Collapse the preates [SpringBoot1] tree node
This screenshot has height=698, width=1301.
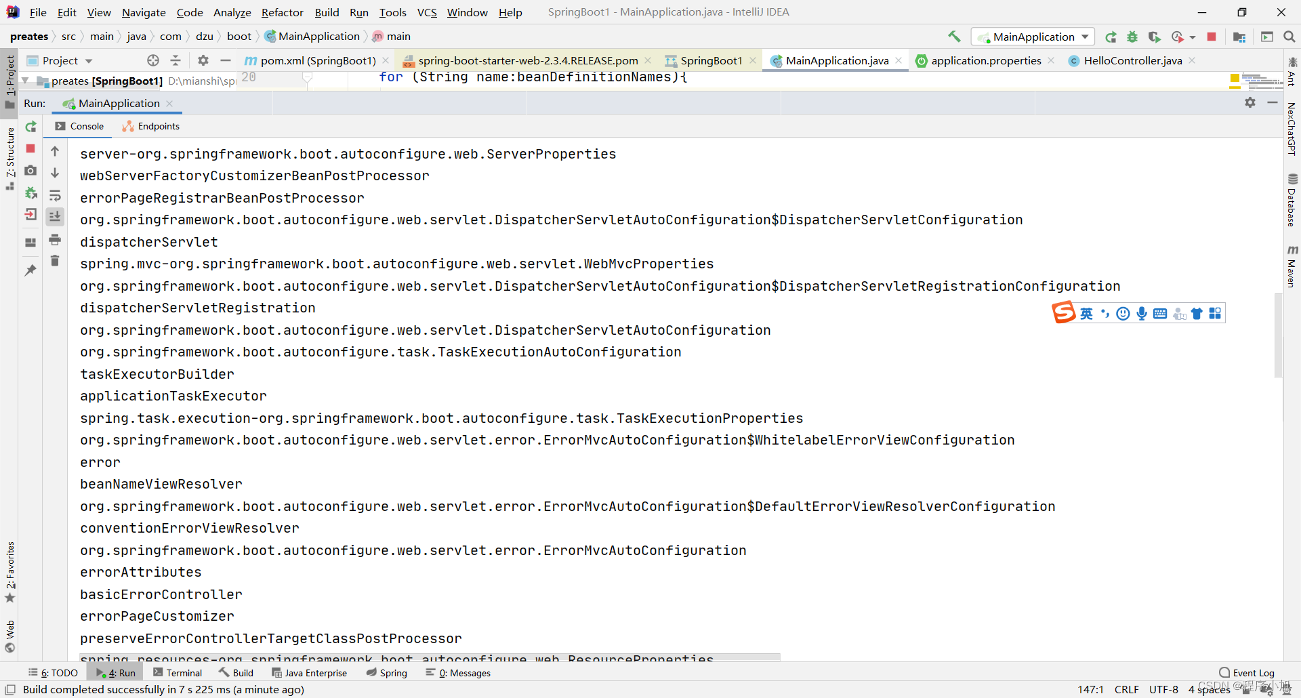click(x=25, y=81)
